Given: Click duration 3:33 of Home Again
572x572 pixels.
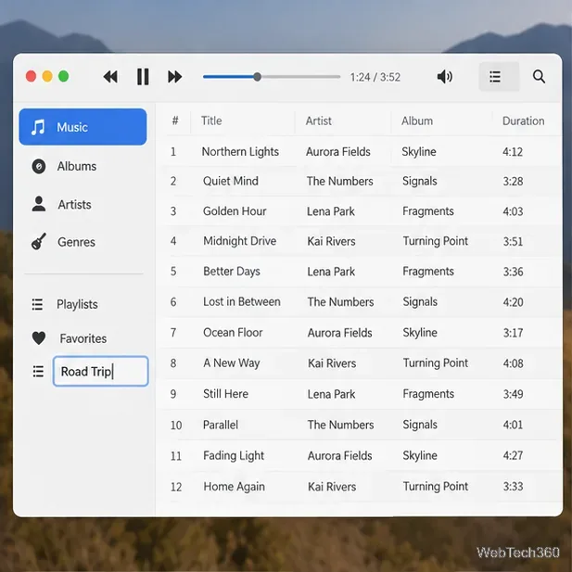Looking at the screenshot, I should point(513,487).
